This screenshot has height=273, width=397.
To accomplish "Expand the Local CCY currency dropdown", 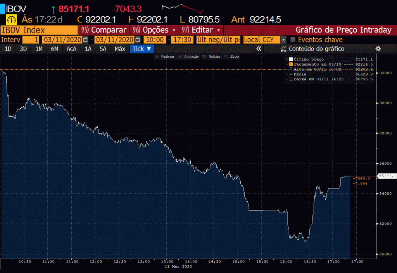I will 283,40.
